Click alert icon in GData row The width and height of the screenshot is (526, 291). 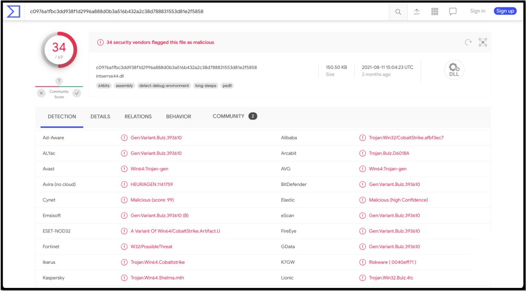click(362, 247)
